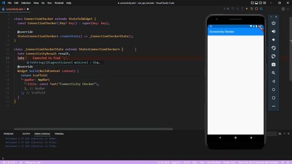292x164 pixels.
Task: Click emulator toolbar overview square
Action: tap(273, 98)
